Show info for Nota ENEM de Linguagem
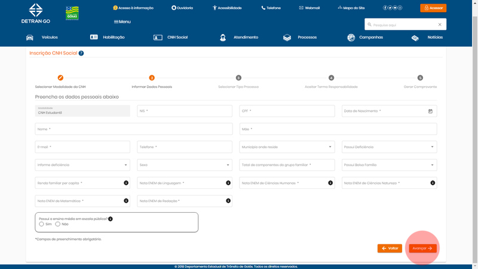This screenshot has height=269, width=478. pos(228,183)
